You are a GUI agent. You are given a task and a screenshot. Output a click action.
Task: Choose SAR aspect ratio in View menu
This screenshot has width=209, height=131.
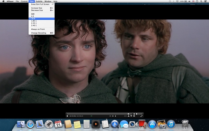pos(42,14)
